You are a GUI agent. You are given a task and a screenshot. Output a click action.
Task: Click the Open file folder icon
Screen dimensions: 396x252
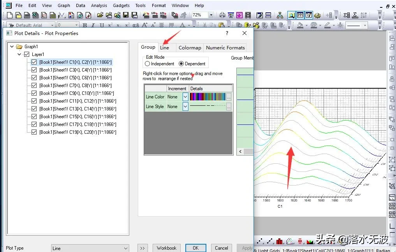(100, 15)
